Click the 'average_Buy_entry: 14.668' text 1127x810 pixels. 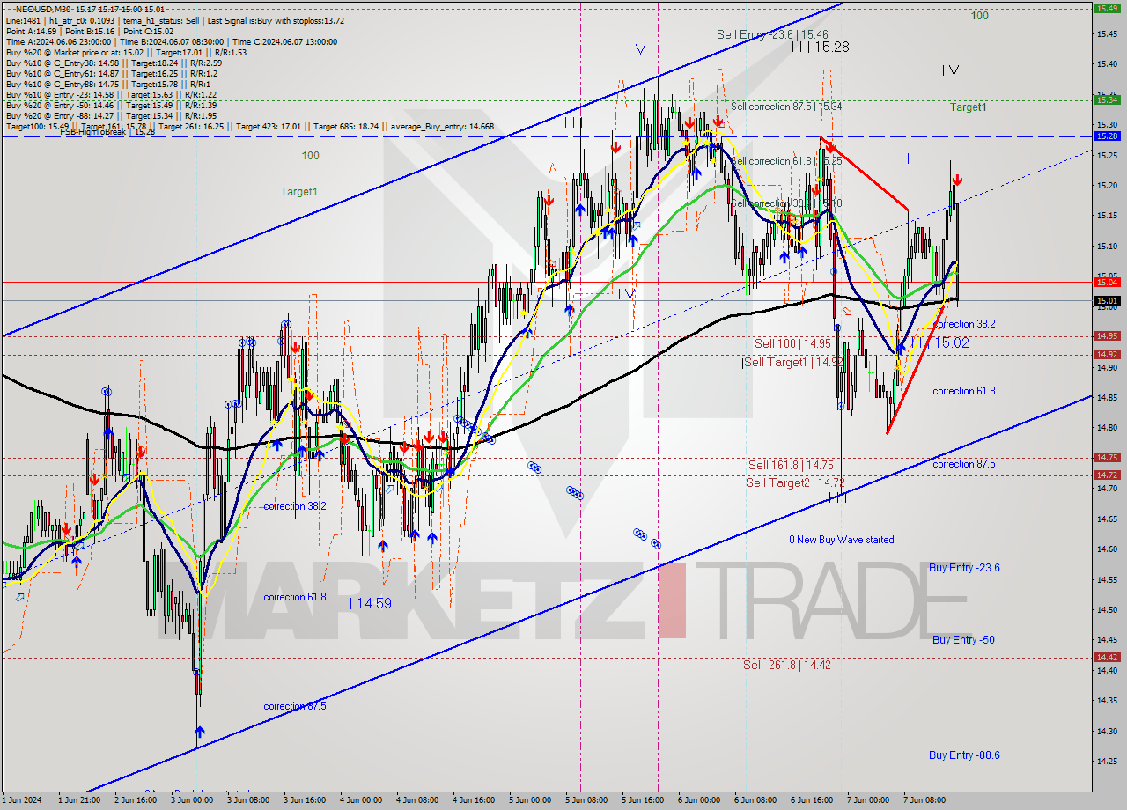point(440,126)
